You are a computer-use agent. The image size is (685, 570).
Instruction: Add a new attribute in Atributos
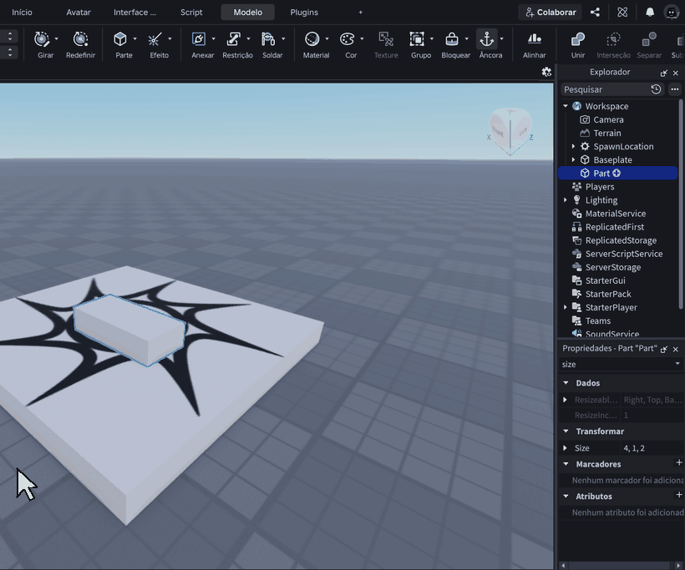679,495
